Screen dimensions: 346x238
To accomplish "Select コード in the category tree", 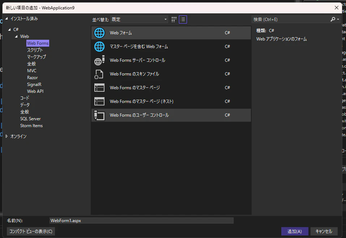I will click(x=25, y=98).
